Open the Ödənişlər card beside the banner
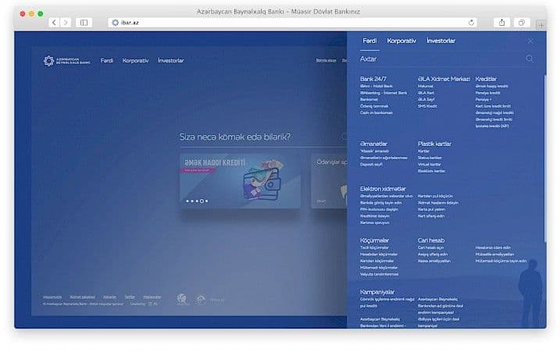Viewport: 560px width, 352px height. [329, 181]
